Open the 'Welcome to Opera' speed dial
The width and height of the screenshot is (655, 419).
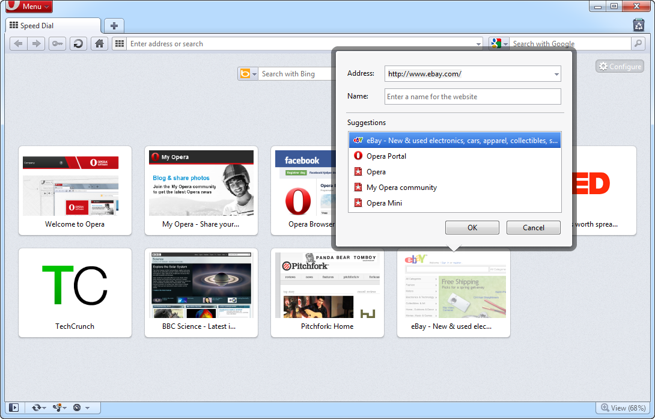pyautogui.click(x=75, y=191)
